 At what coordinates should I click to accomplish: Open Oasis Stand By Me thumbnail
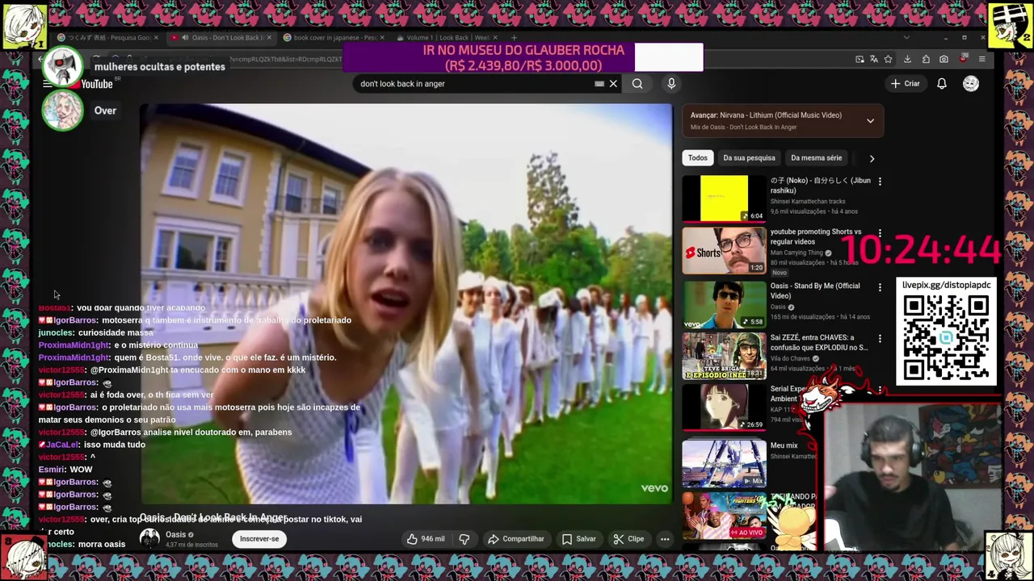[x=724, y=304]
